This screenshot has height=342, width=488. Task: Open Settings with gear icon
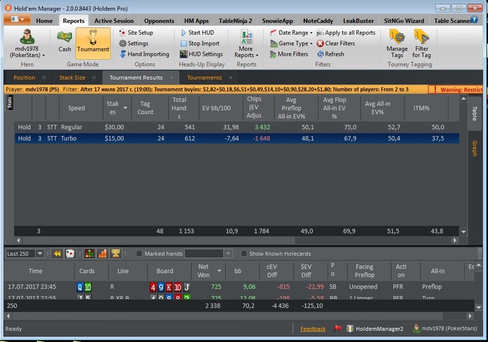[x=134, y=43]
